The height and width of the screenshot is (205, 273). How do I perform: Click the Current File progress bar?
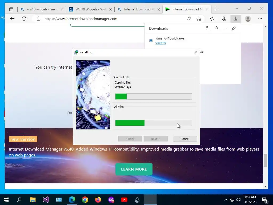tap(154, 96)
